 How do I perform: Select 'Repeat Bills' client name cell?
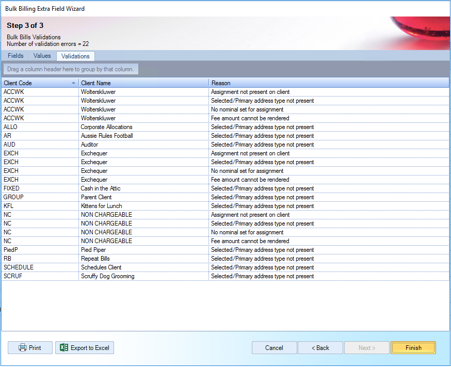click(x=143, y=259)
